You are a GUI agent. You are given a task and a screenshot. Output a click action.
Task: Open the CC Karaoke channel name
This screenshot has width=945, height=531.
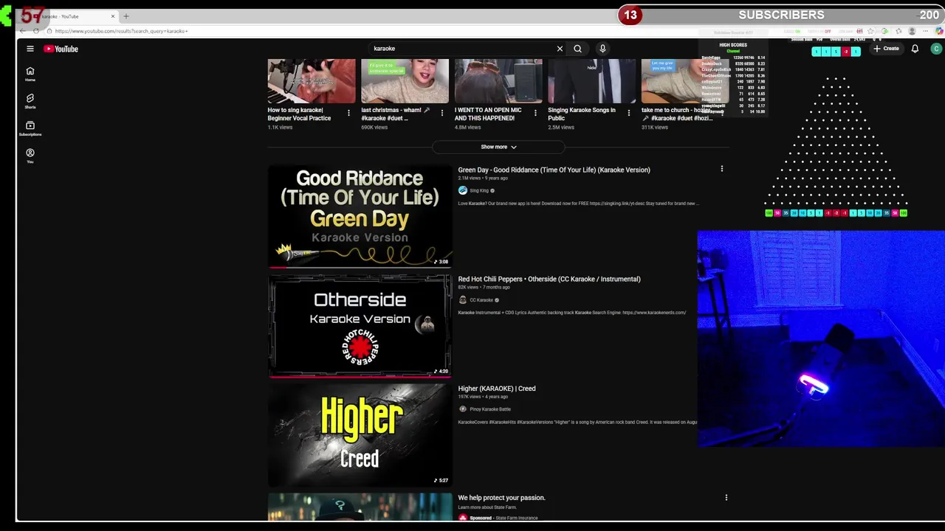tap(481, 300)
